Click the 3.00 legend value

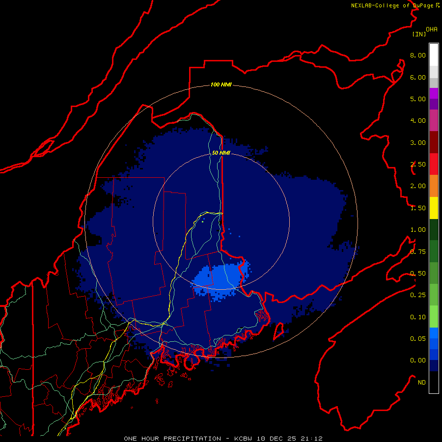[418, 142]
